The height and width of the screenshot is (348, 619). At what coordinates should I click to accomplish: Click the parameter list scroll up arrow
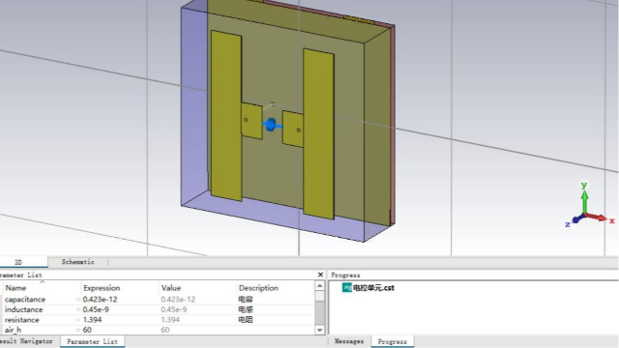[320, 286]
